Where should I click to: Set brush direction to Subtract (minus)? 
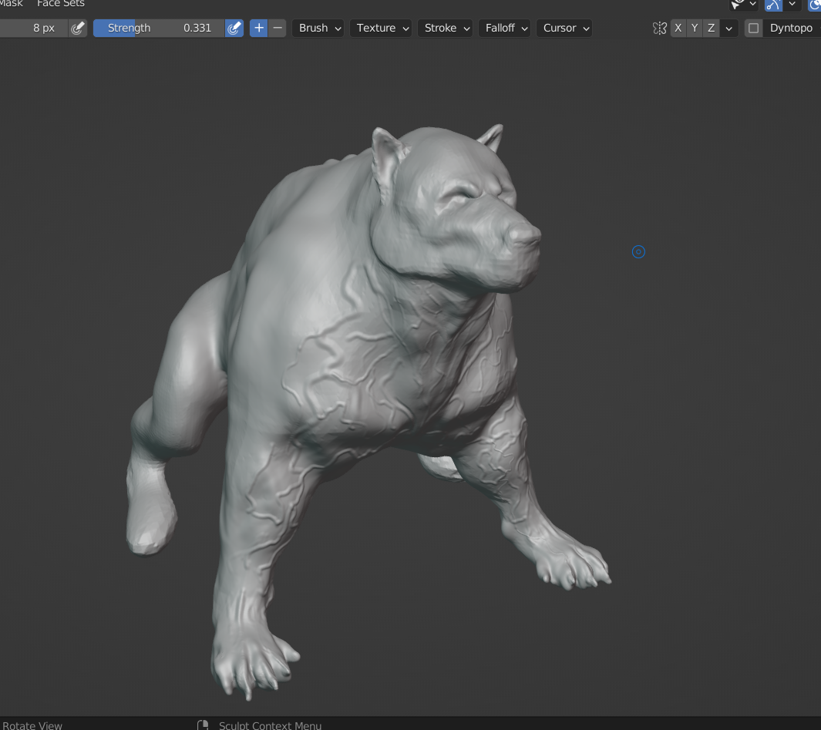point(278,29)
